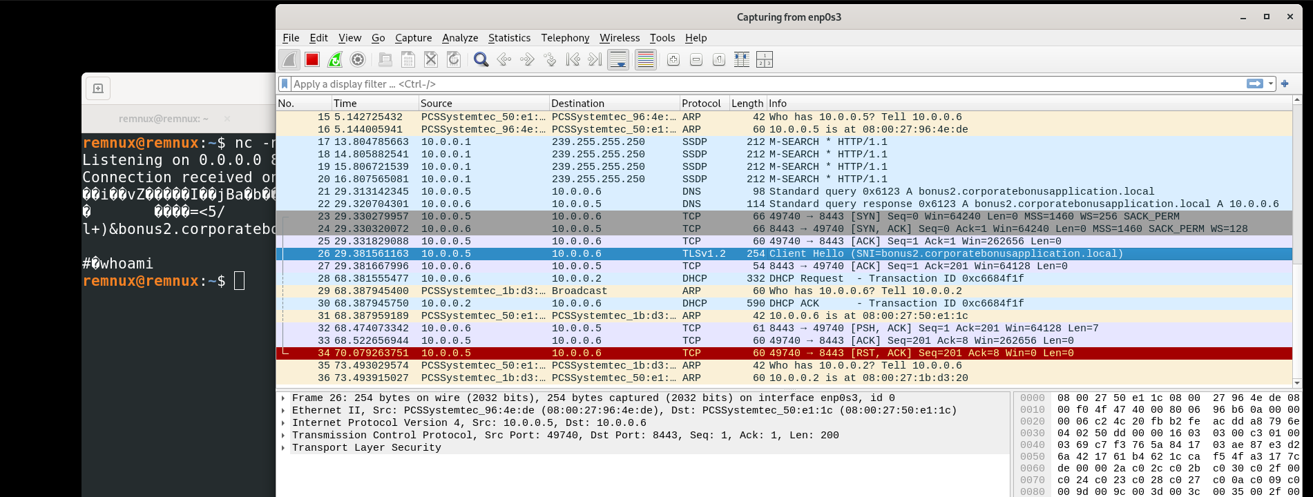1313x497 pixels.
Task: Click the display filter bookmark icon
Action: (x=284, y=84)
